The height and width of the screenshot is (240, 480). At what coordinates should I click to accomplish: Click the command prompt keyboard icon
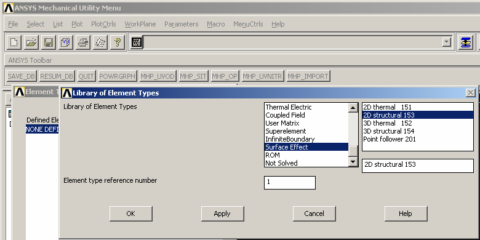coord(136,42)
